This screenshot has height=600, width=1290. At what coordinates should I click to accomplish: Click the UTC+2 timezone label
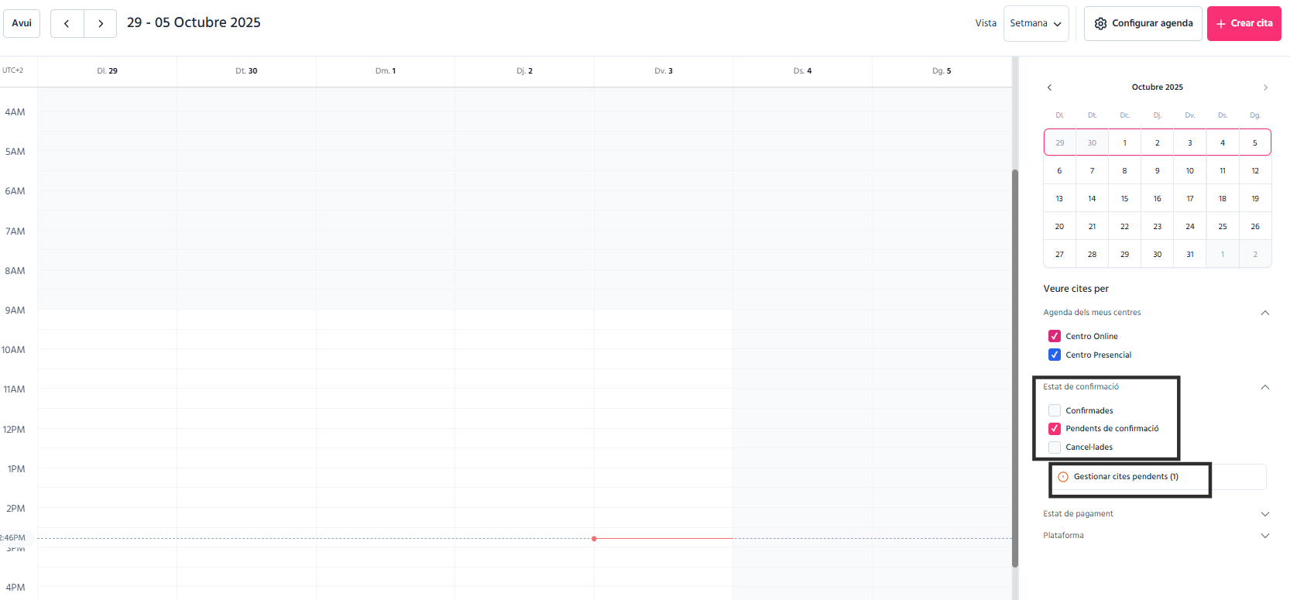(12, 70)
